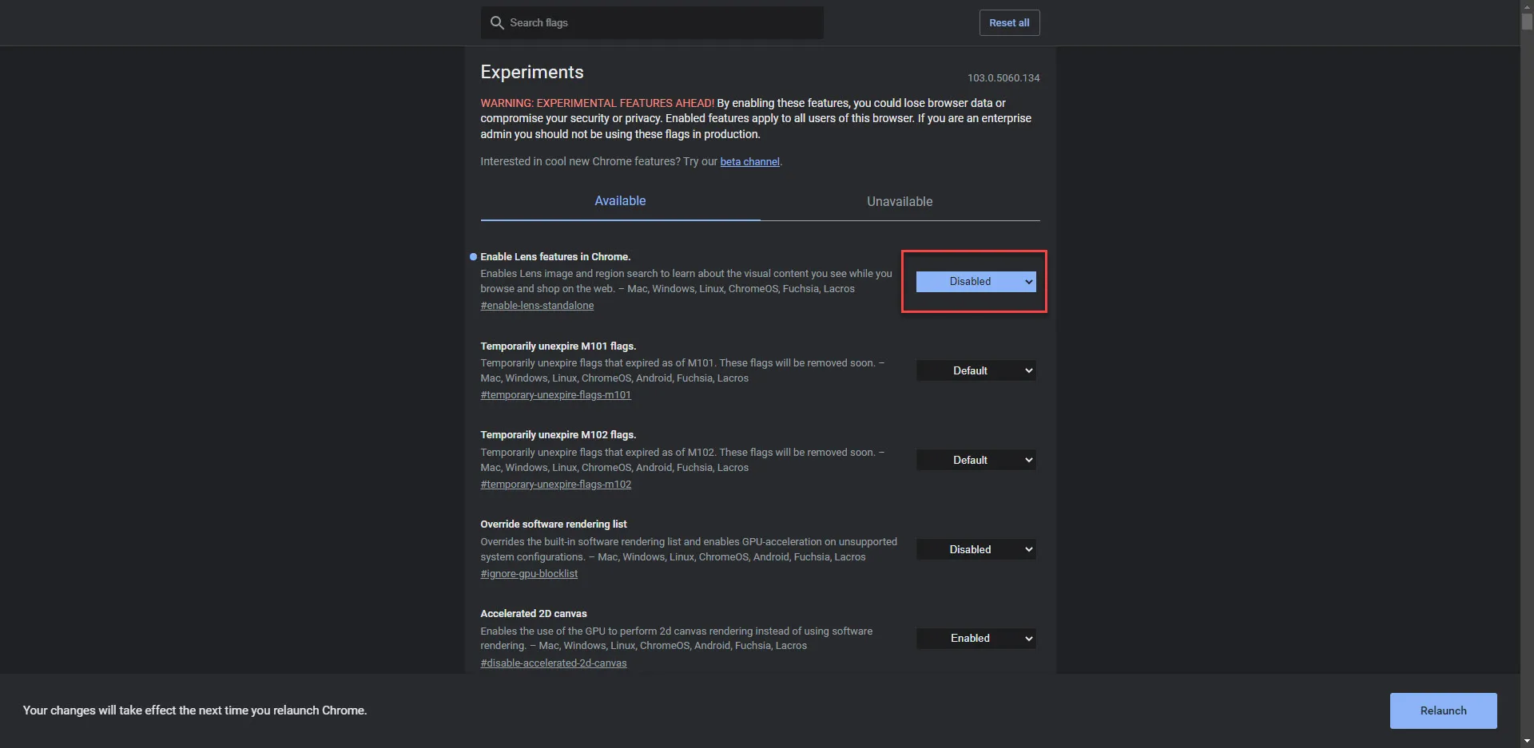Click the Reset all button
The image size is (1534, 748).
coord(1009,22)
